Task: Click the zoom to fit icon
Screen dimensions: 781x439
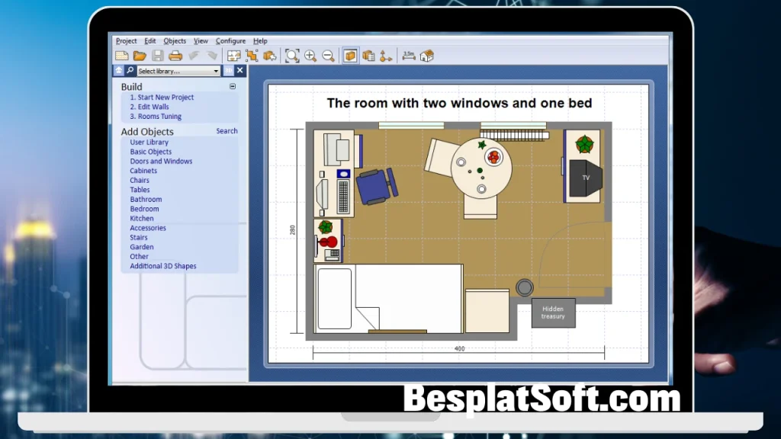Action: (292, 56)
